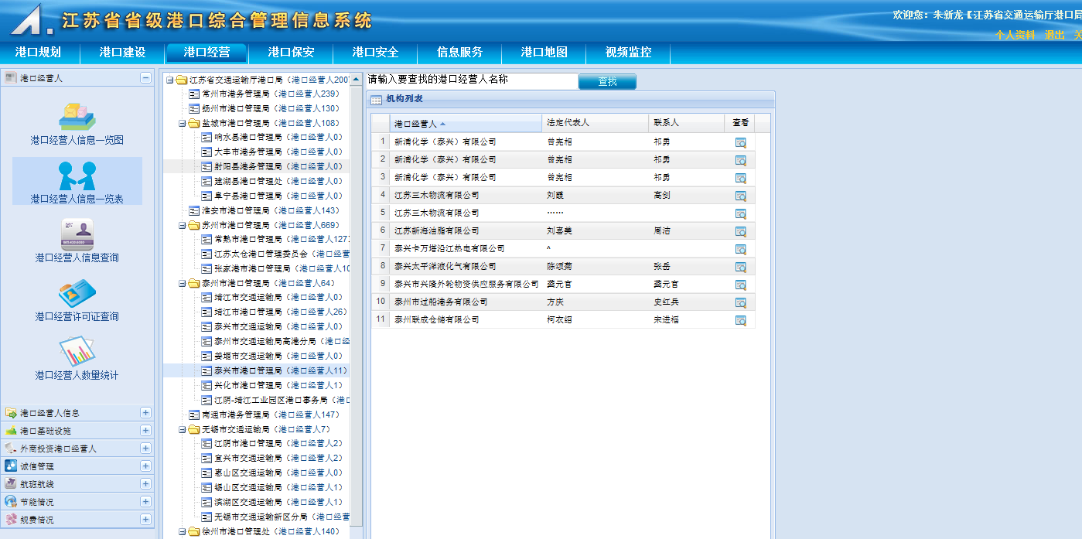Click view icon for 泰州联成仓储有限公司

point(740,320)
